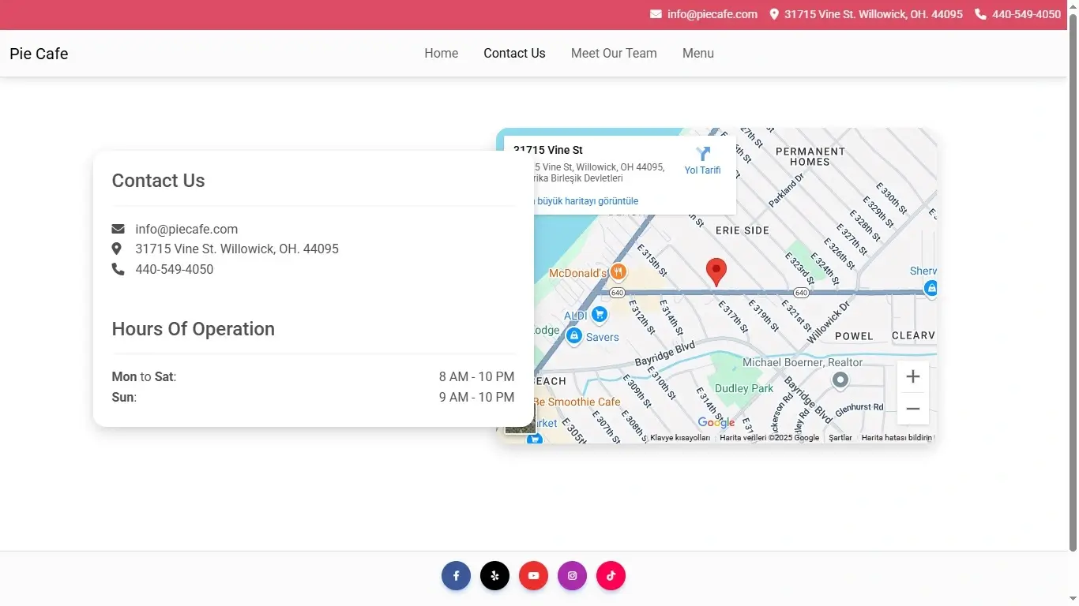Open the Yelp social icon

pos(494,575)
